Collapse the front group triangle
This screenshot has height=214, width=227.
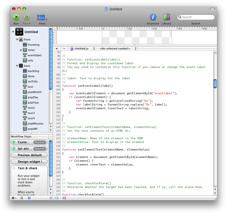17,39
